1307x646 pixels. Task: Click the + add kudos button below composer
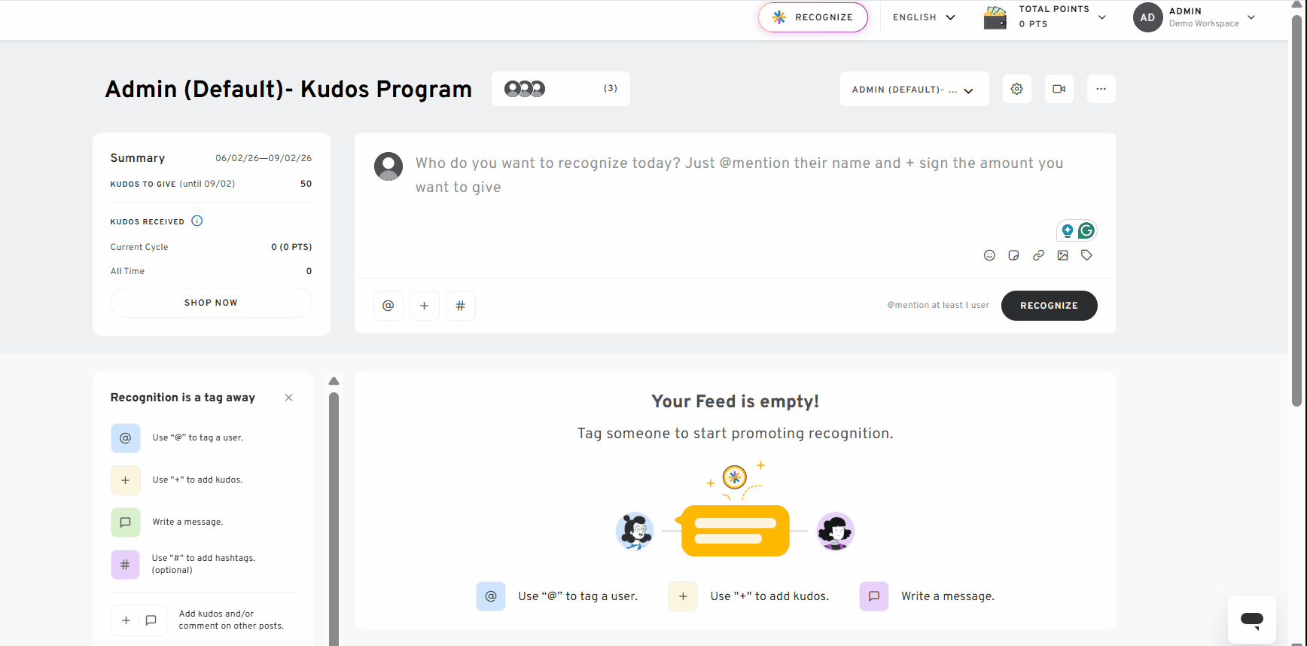point(425,306)
